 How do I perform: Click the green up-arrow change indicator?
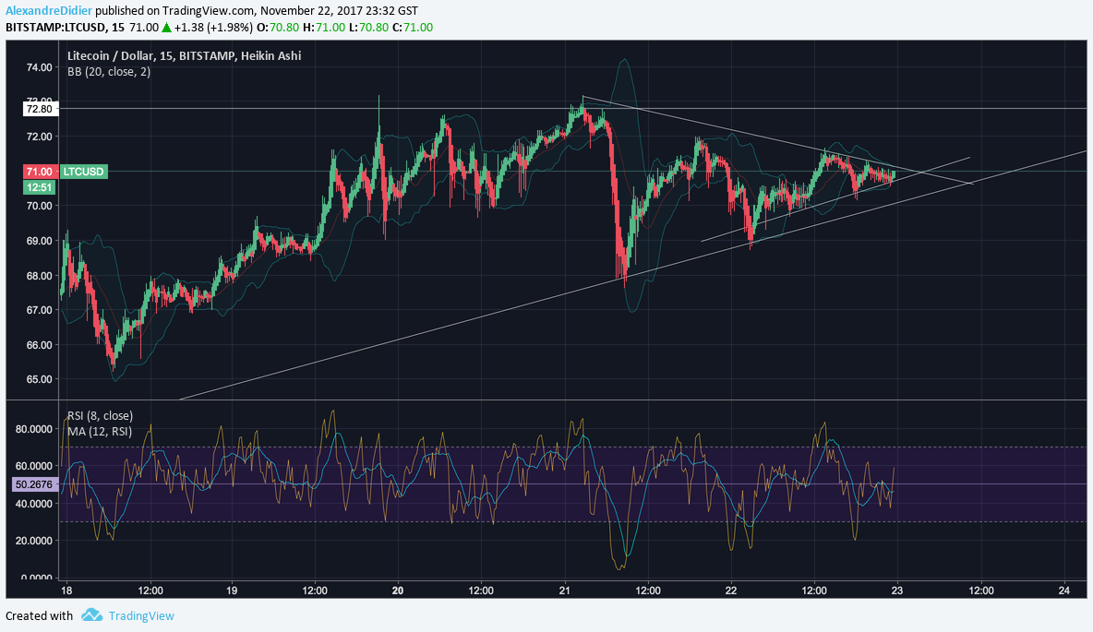coord(166,27)
